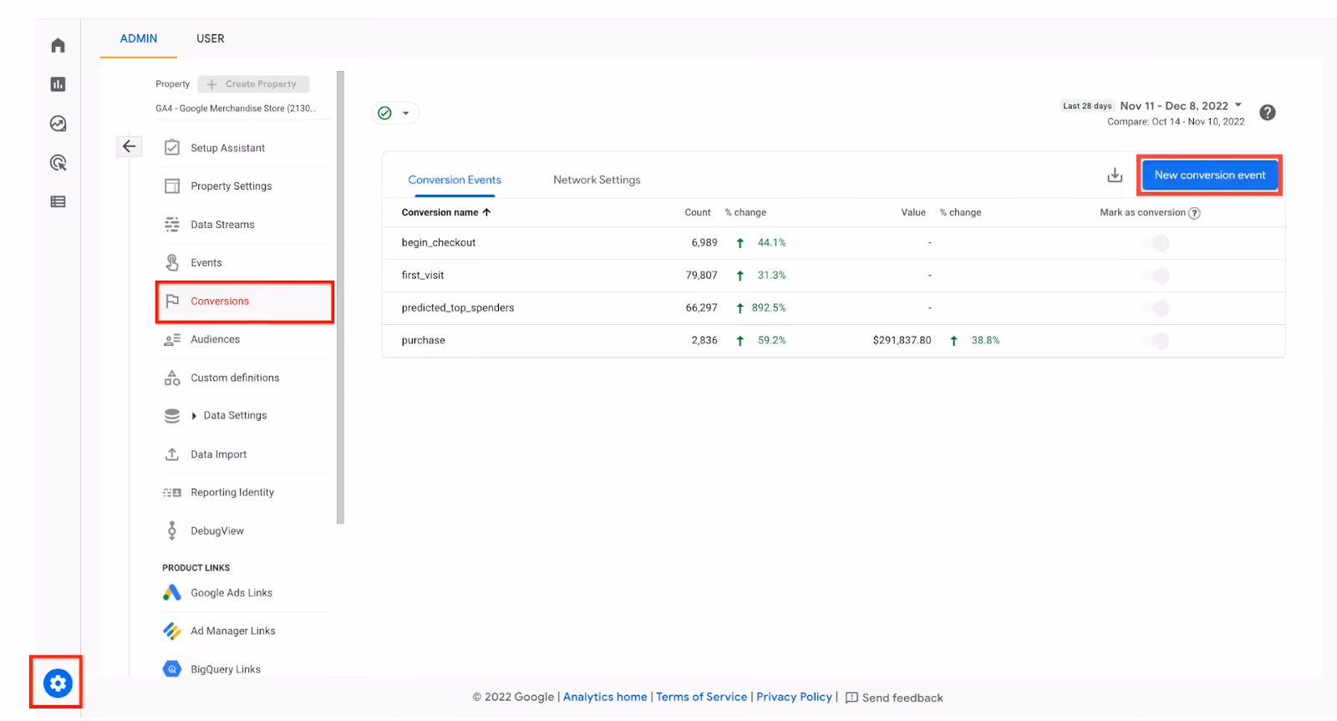The image size is (1337, 721).
Task: Select the Conversion Events tab
Action: point(455,180)
